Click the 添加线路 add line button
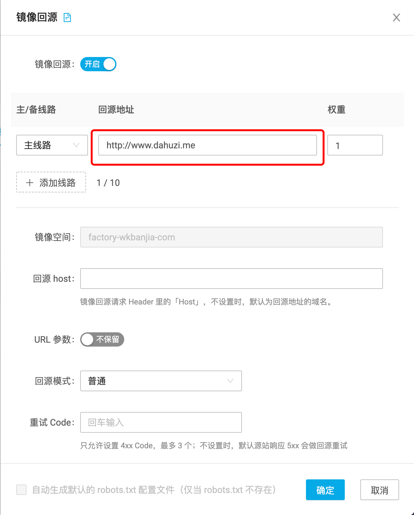This screenshot has height=515, width=414. coord(51,182)
